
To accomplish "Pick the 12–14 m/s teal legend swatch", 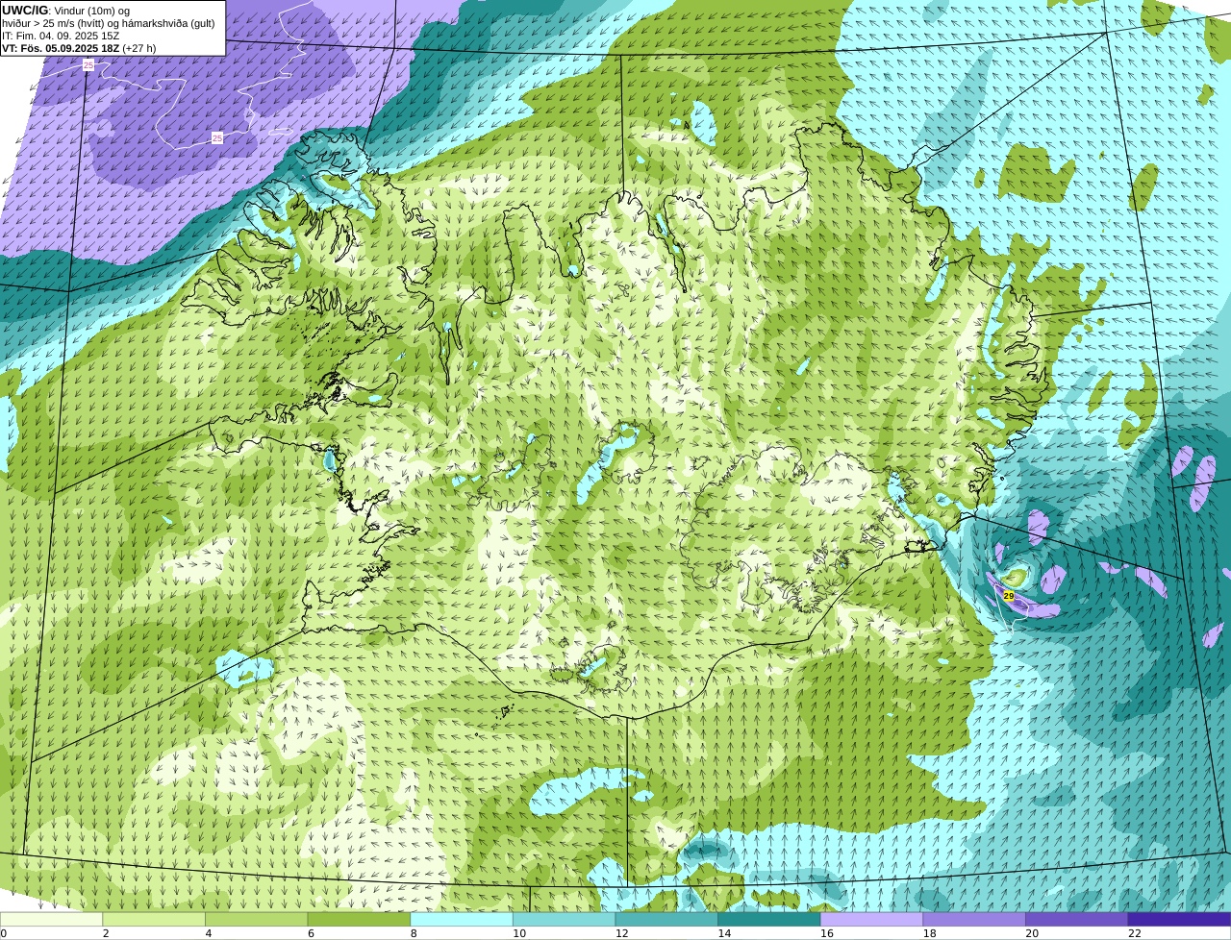I will pos(666,919).
